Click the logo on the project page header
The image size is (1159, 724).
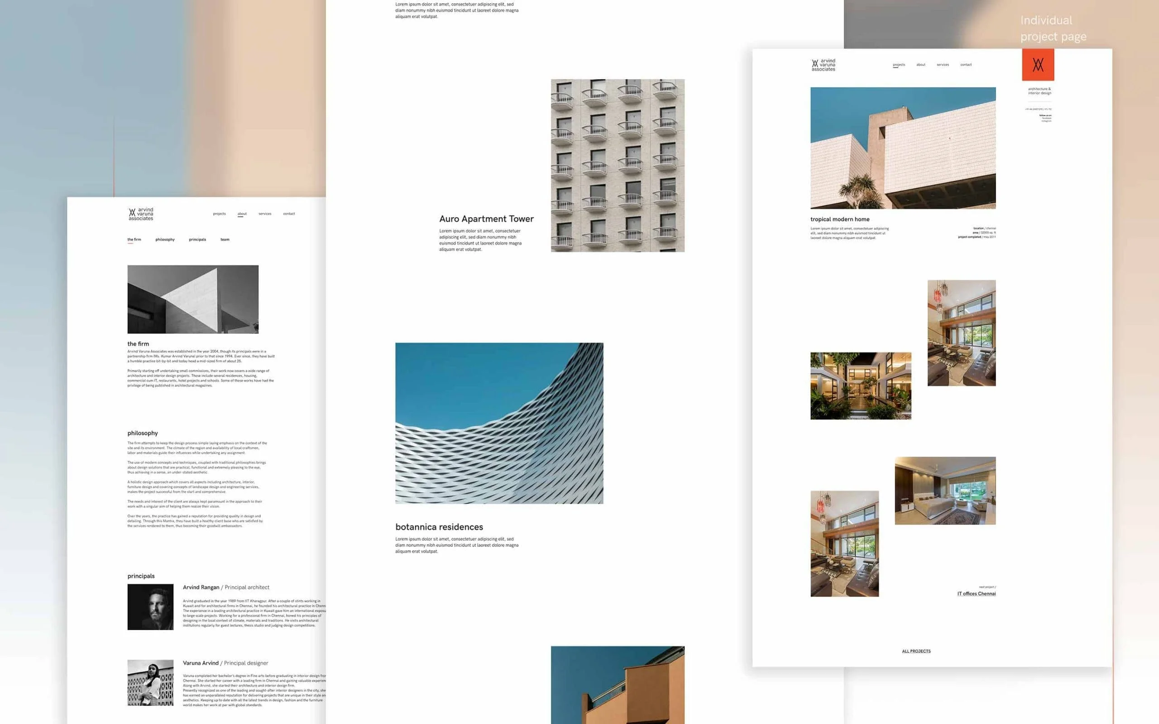[x=823, y=65]
